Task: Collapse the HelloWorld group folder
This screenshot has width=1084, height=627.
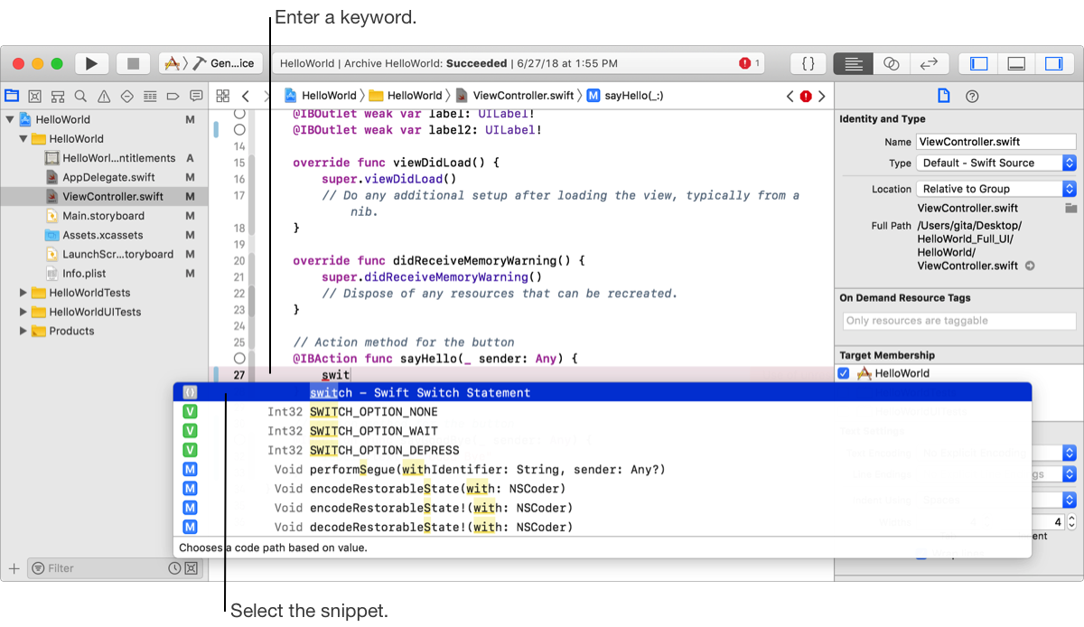Action: 23,139
